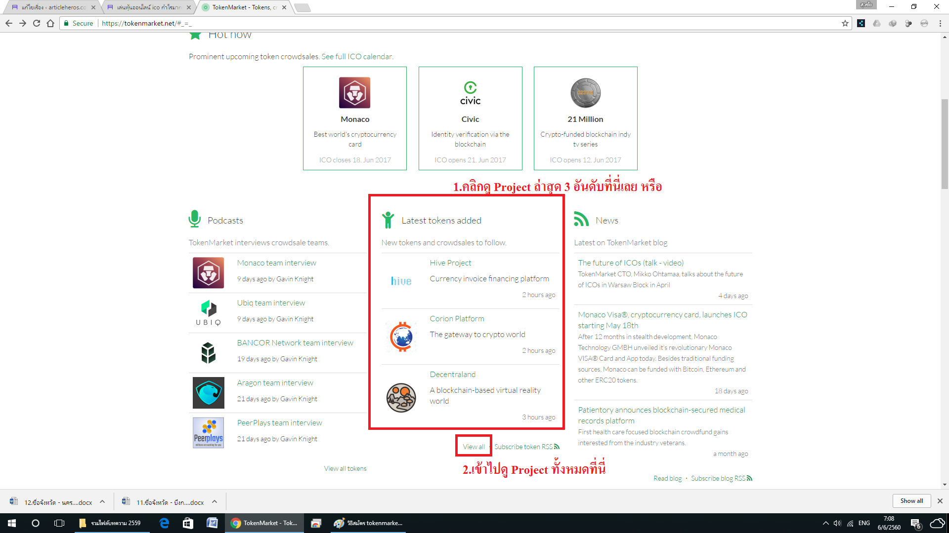The image size is (949, 533).
Task: Click Subscribe blog RSS link
Action: point(721,478)
